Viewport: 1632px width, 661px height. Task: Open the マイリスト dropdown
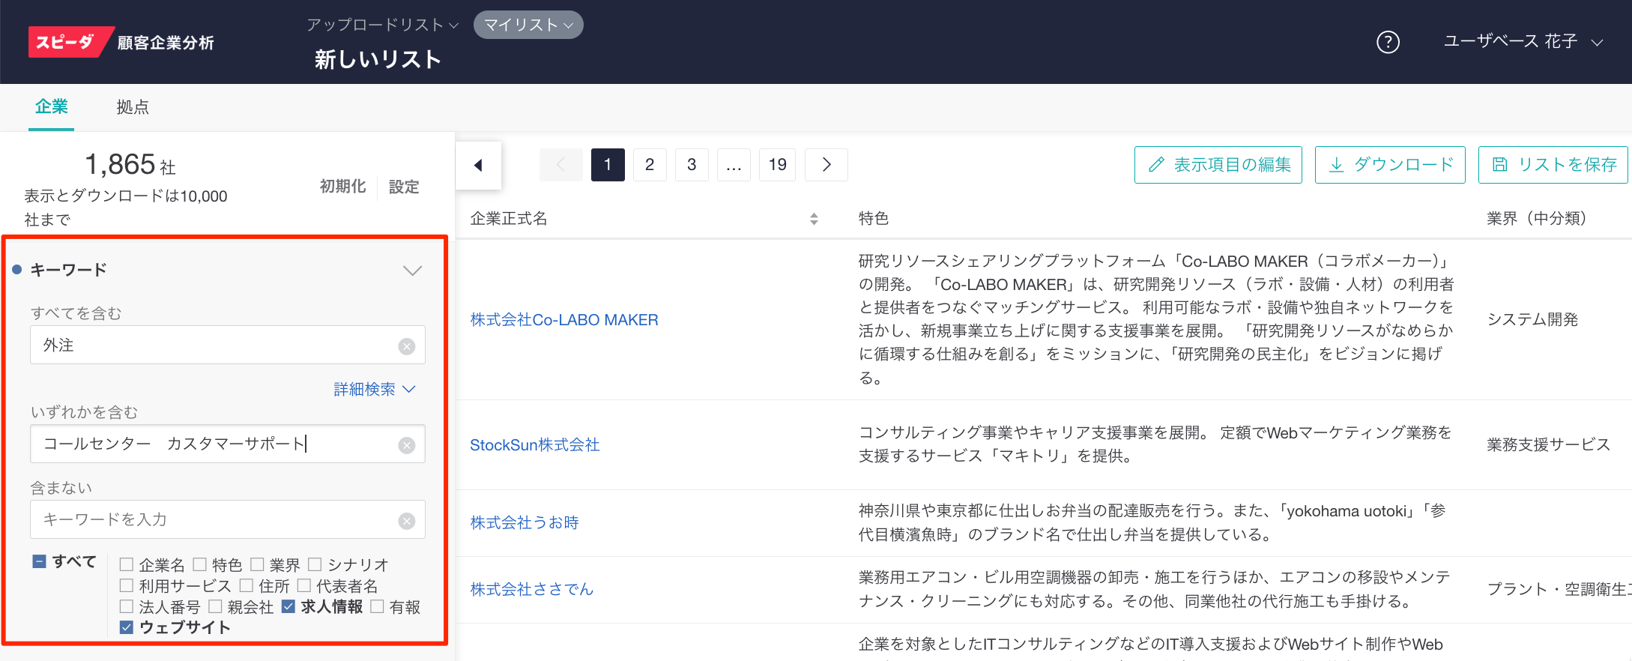pos(528,25)
